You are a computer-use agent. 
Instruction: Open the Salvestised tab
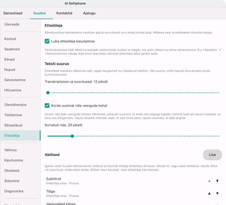13,13
